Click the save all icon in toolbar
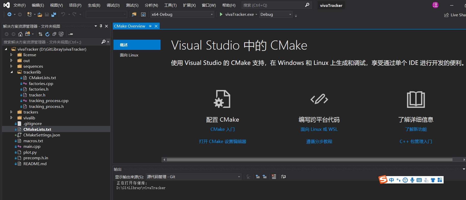Image resolution: width=466 pixels, height=200 pixels. click(x=54, y=15)
